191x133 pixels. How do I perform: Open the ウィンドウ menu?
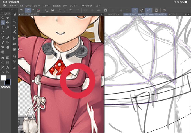click(87, 6)
